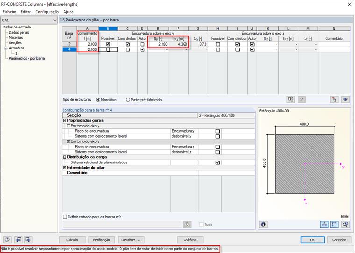Screen dimensions: 355x253
Task: Select Materiais in the navigator
Action: [x=16, y=37]
